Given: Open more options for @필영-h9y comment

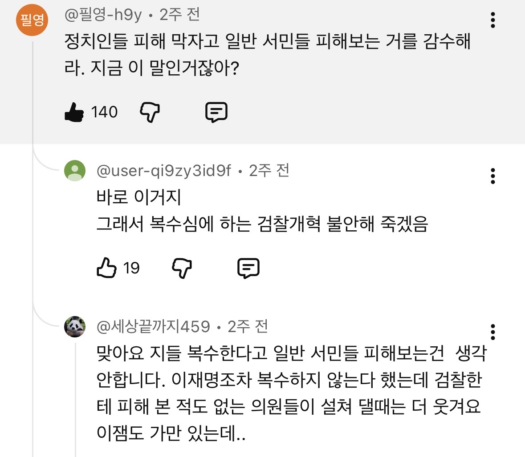Looking at the screenshot, I should (x=493, y=20).
